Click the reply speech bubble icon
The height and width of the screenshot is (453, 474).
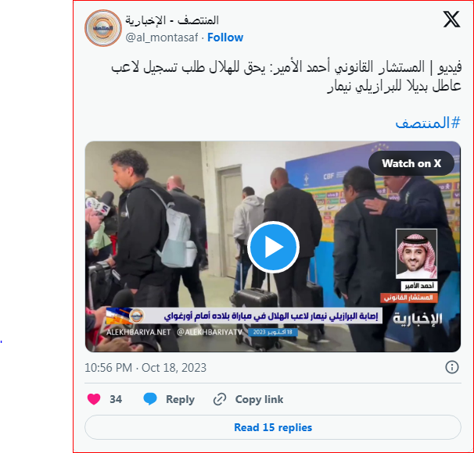coord(150,399)
